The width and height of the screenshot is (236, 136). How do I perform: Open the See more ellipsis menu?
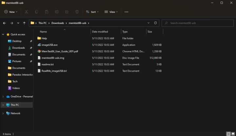click(x=127, y=12)
